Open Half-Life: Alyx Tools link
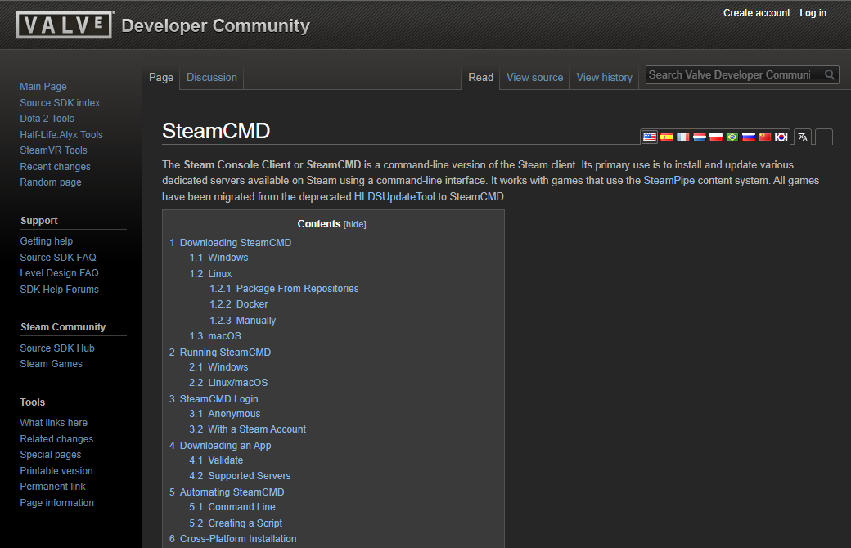This screenshot has width=851, height=548. pos(61,135)
